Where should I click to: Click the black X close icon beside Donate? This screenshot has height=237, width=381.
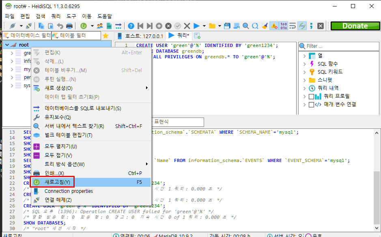coord(321,26)
